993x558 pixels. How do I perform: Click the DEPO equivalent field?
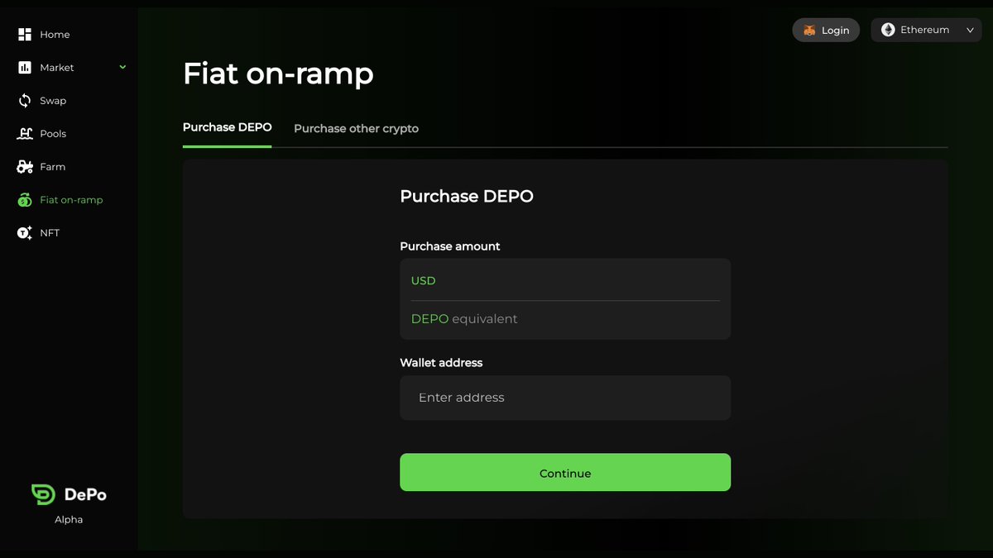coord(565,319)
